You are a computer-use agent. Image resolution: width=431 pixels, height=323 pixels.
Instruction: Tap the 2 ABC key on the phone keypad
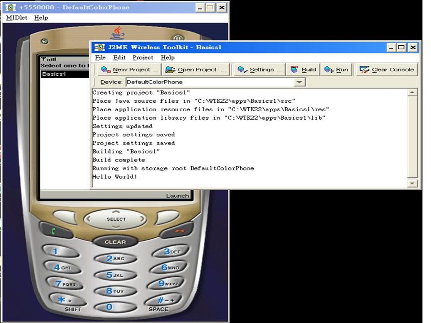coord(115,258)
